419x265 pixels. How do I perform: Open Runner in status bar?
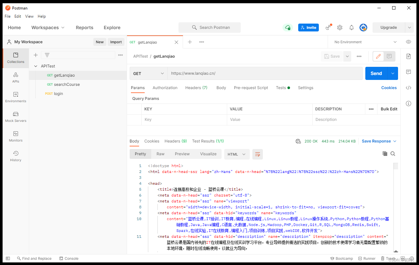pos(367,258)
